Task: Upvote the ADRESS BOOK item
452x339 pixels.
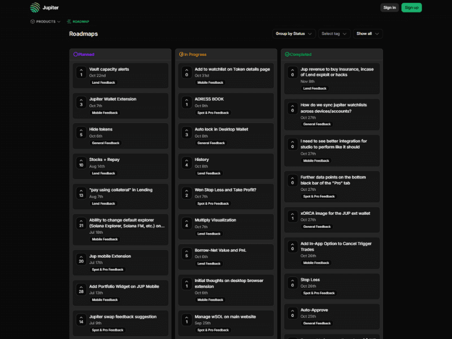Action: click(186, 102)
